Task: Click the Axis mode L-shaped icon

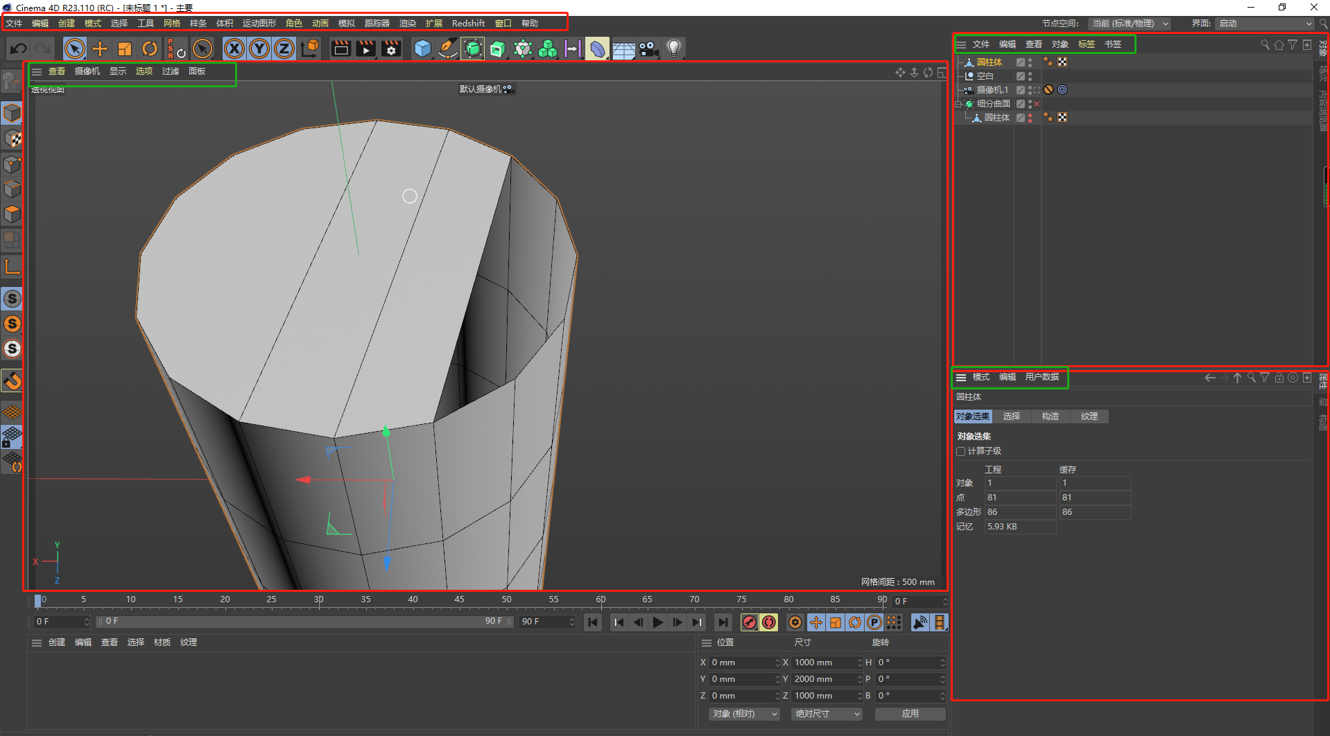Action: pyautogui.click(x=12, y=267)
